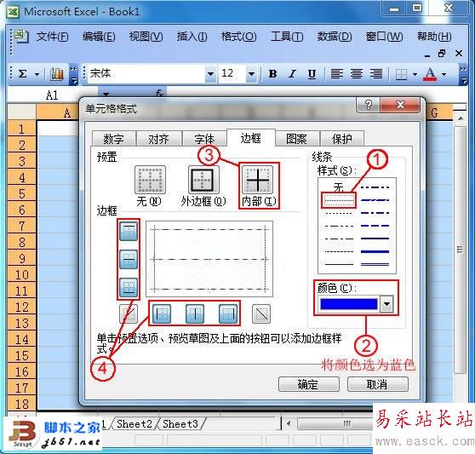Switch to the Sheet3 worksheet tab
This screenshot has height=454, width=475.
(180, 423)
